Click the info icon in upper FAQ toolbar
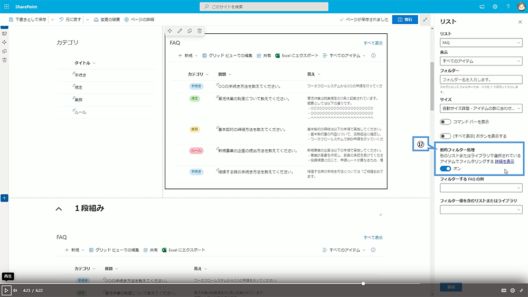The height and width of the screenshot is (297, 528). pos(373,55)
